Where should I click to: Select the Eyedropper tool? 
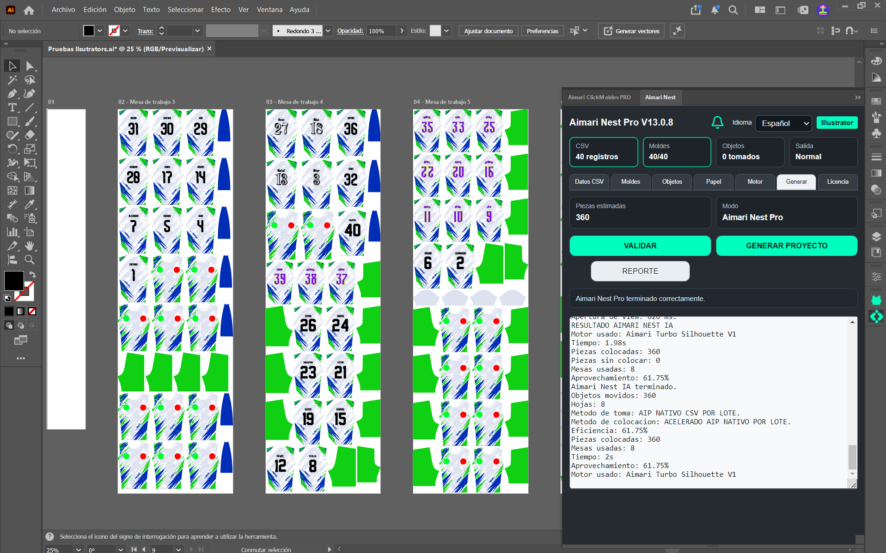(30, 204)
